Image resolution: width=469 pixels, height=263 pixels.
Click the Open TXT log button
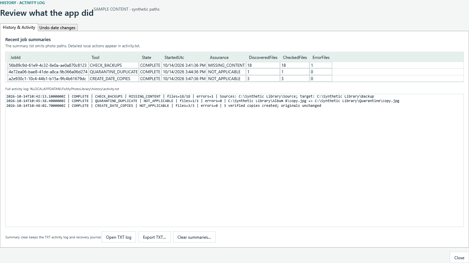click(x=119, y=237)
